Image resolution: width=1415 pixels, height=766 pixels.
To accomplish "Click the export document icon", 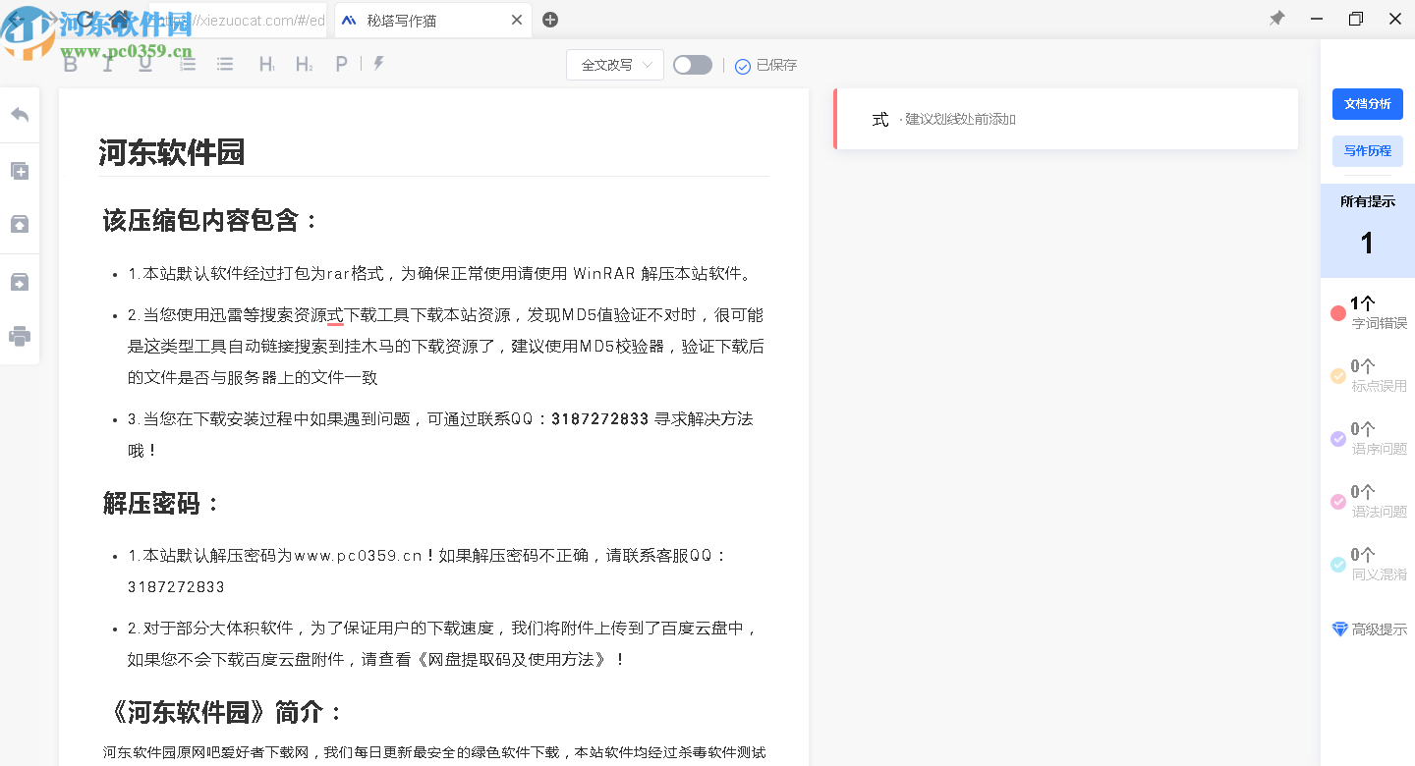I will pyautogui.click(x=20, y=282).
